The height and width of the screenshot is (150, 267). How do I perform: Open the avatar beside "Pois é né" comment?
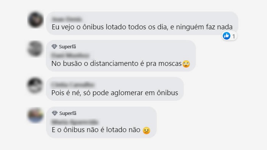point(35,86)
